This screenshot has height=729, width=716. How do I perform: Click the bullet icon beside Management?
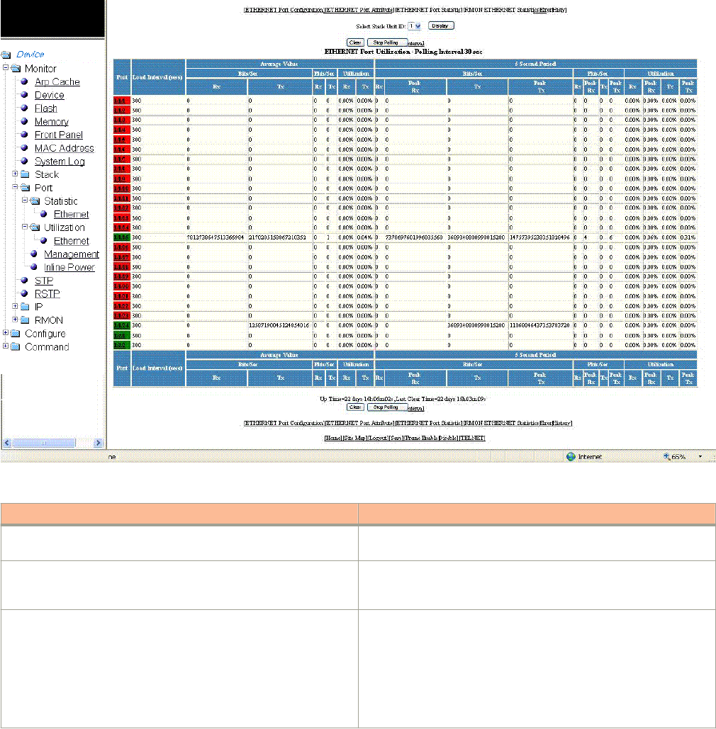pos(34,254)
